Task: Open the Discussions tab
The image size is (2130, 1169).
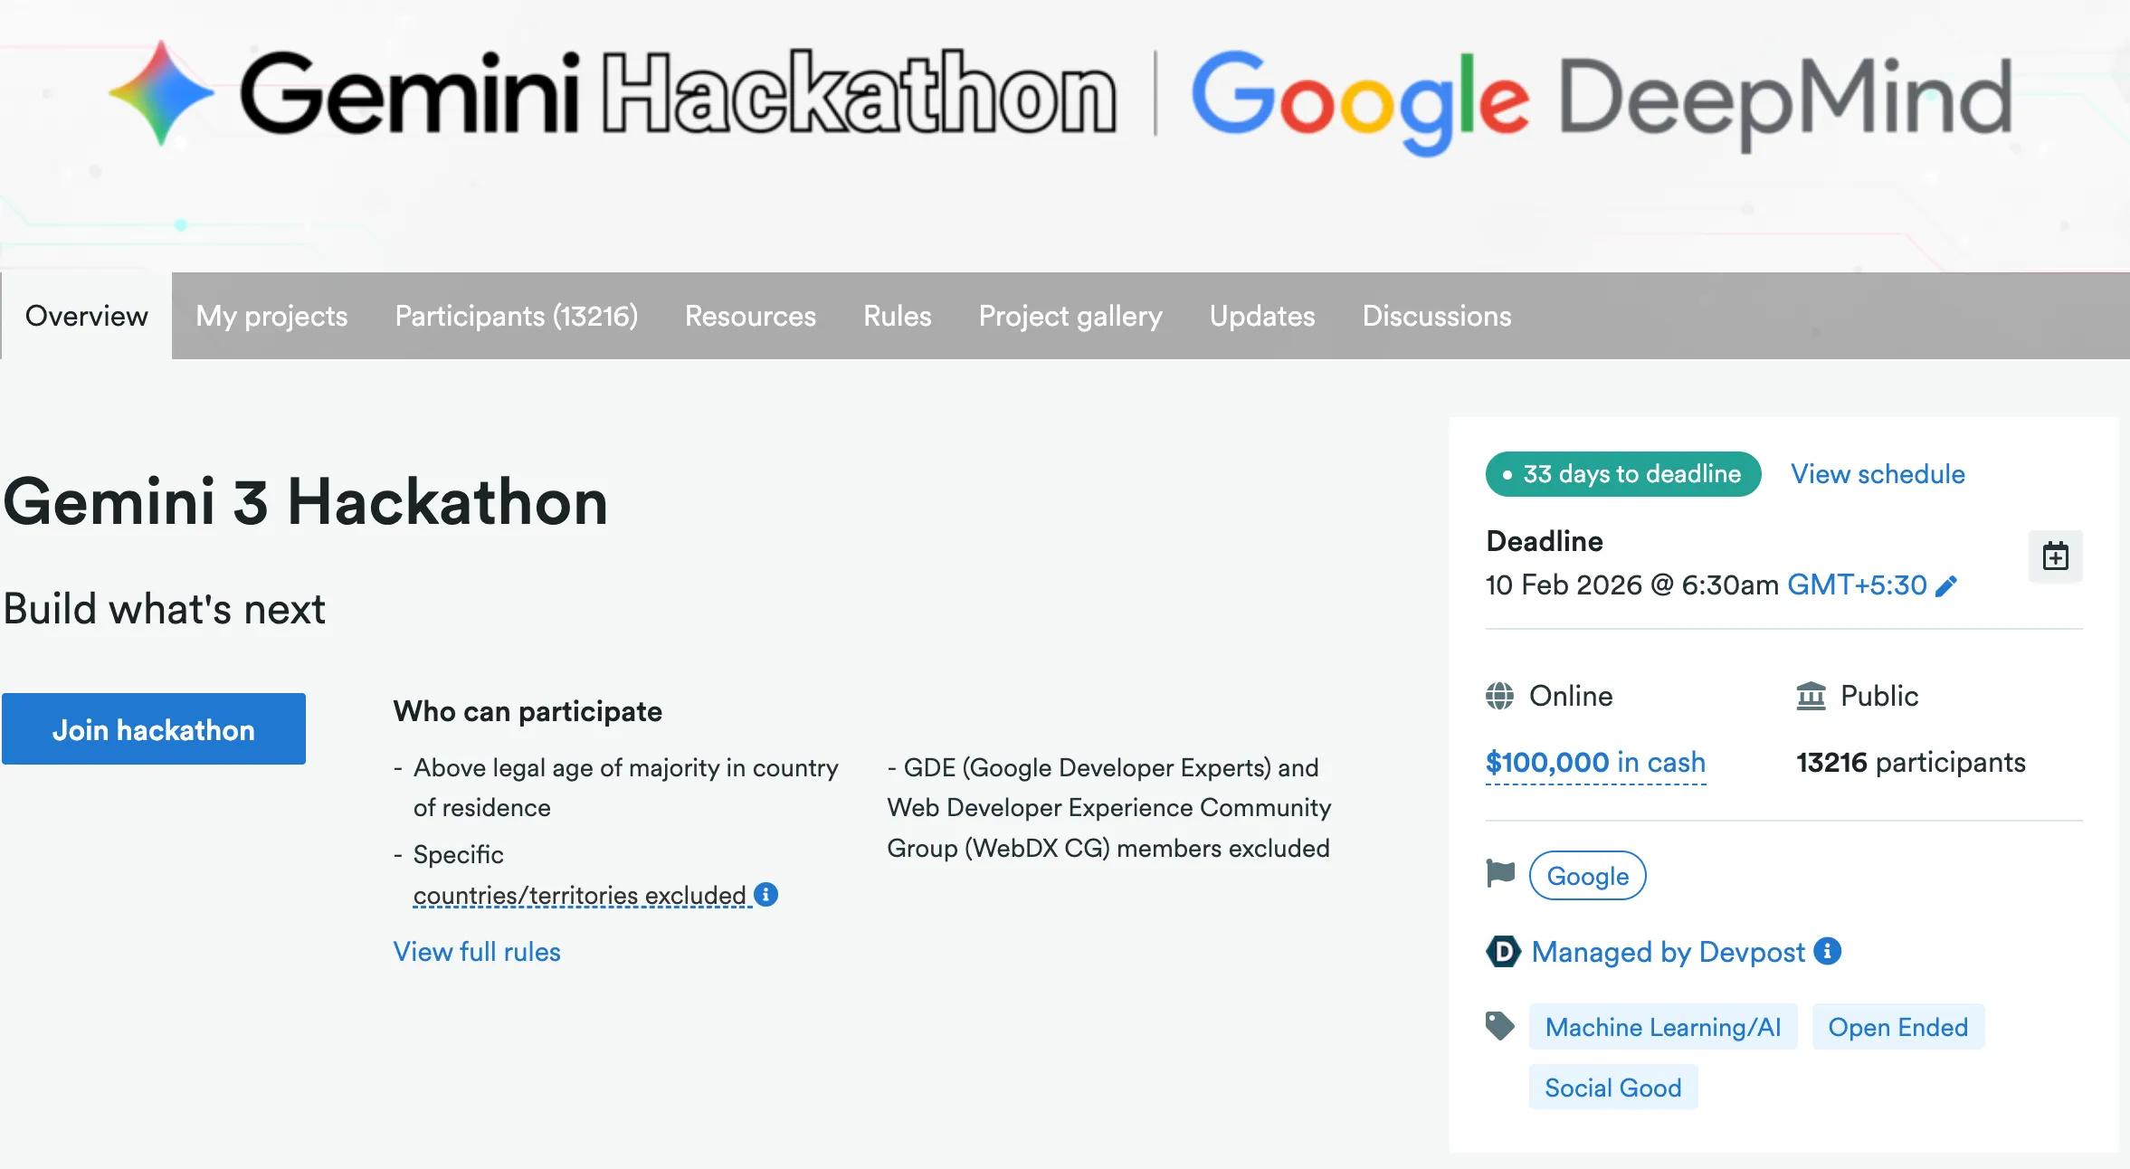Action: pos(1436,316)
